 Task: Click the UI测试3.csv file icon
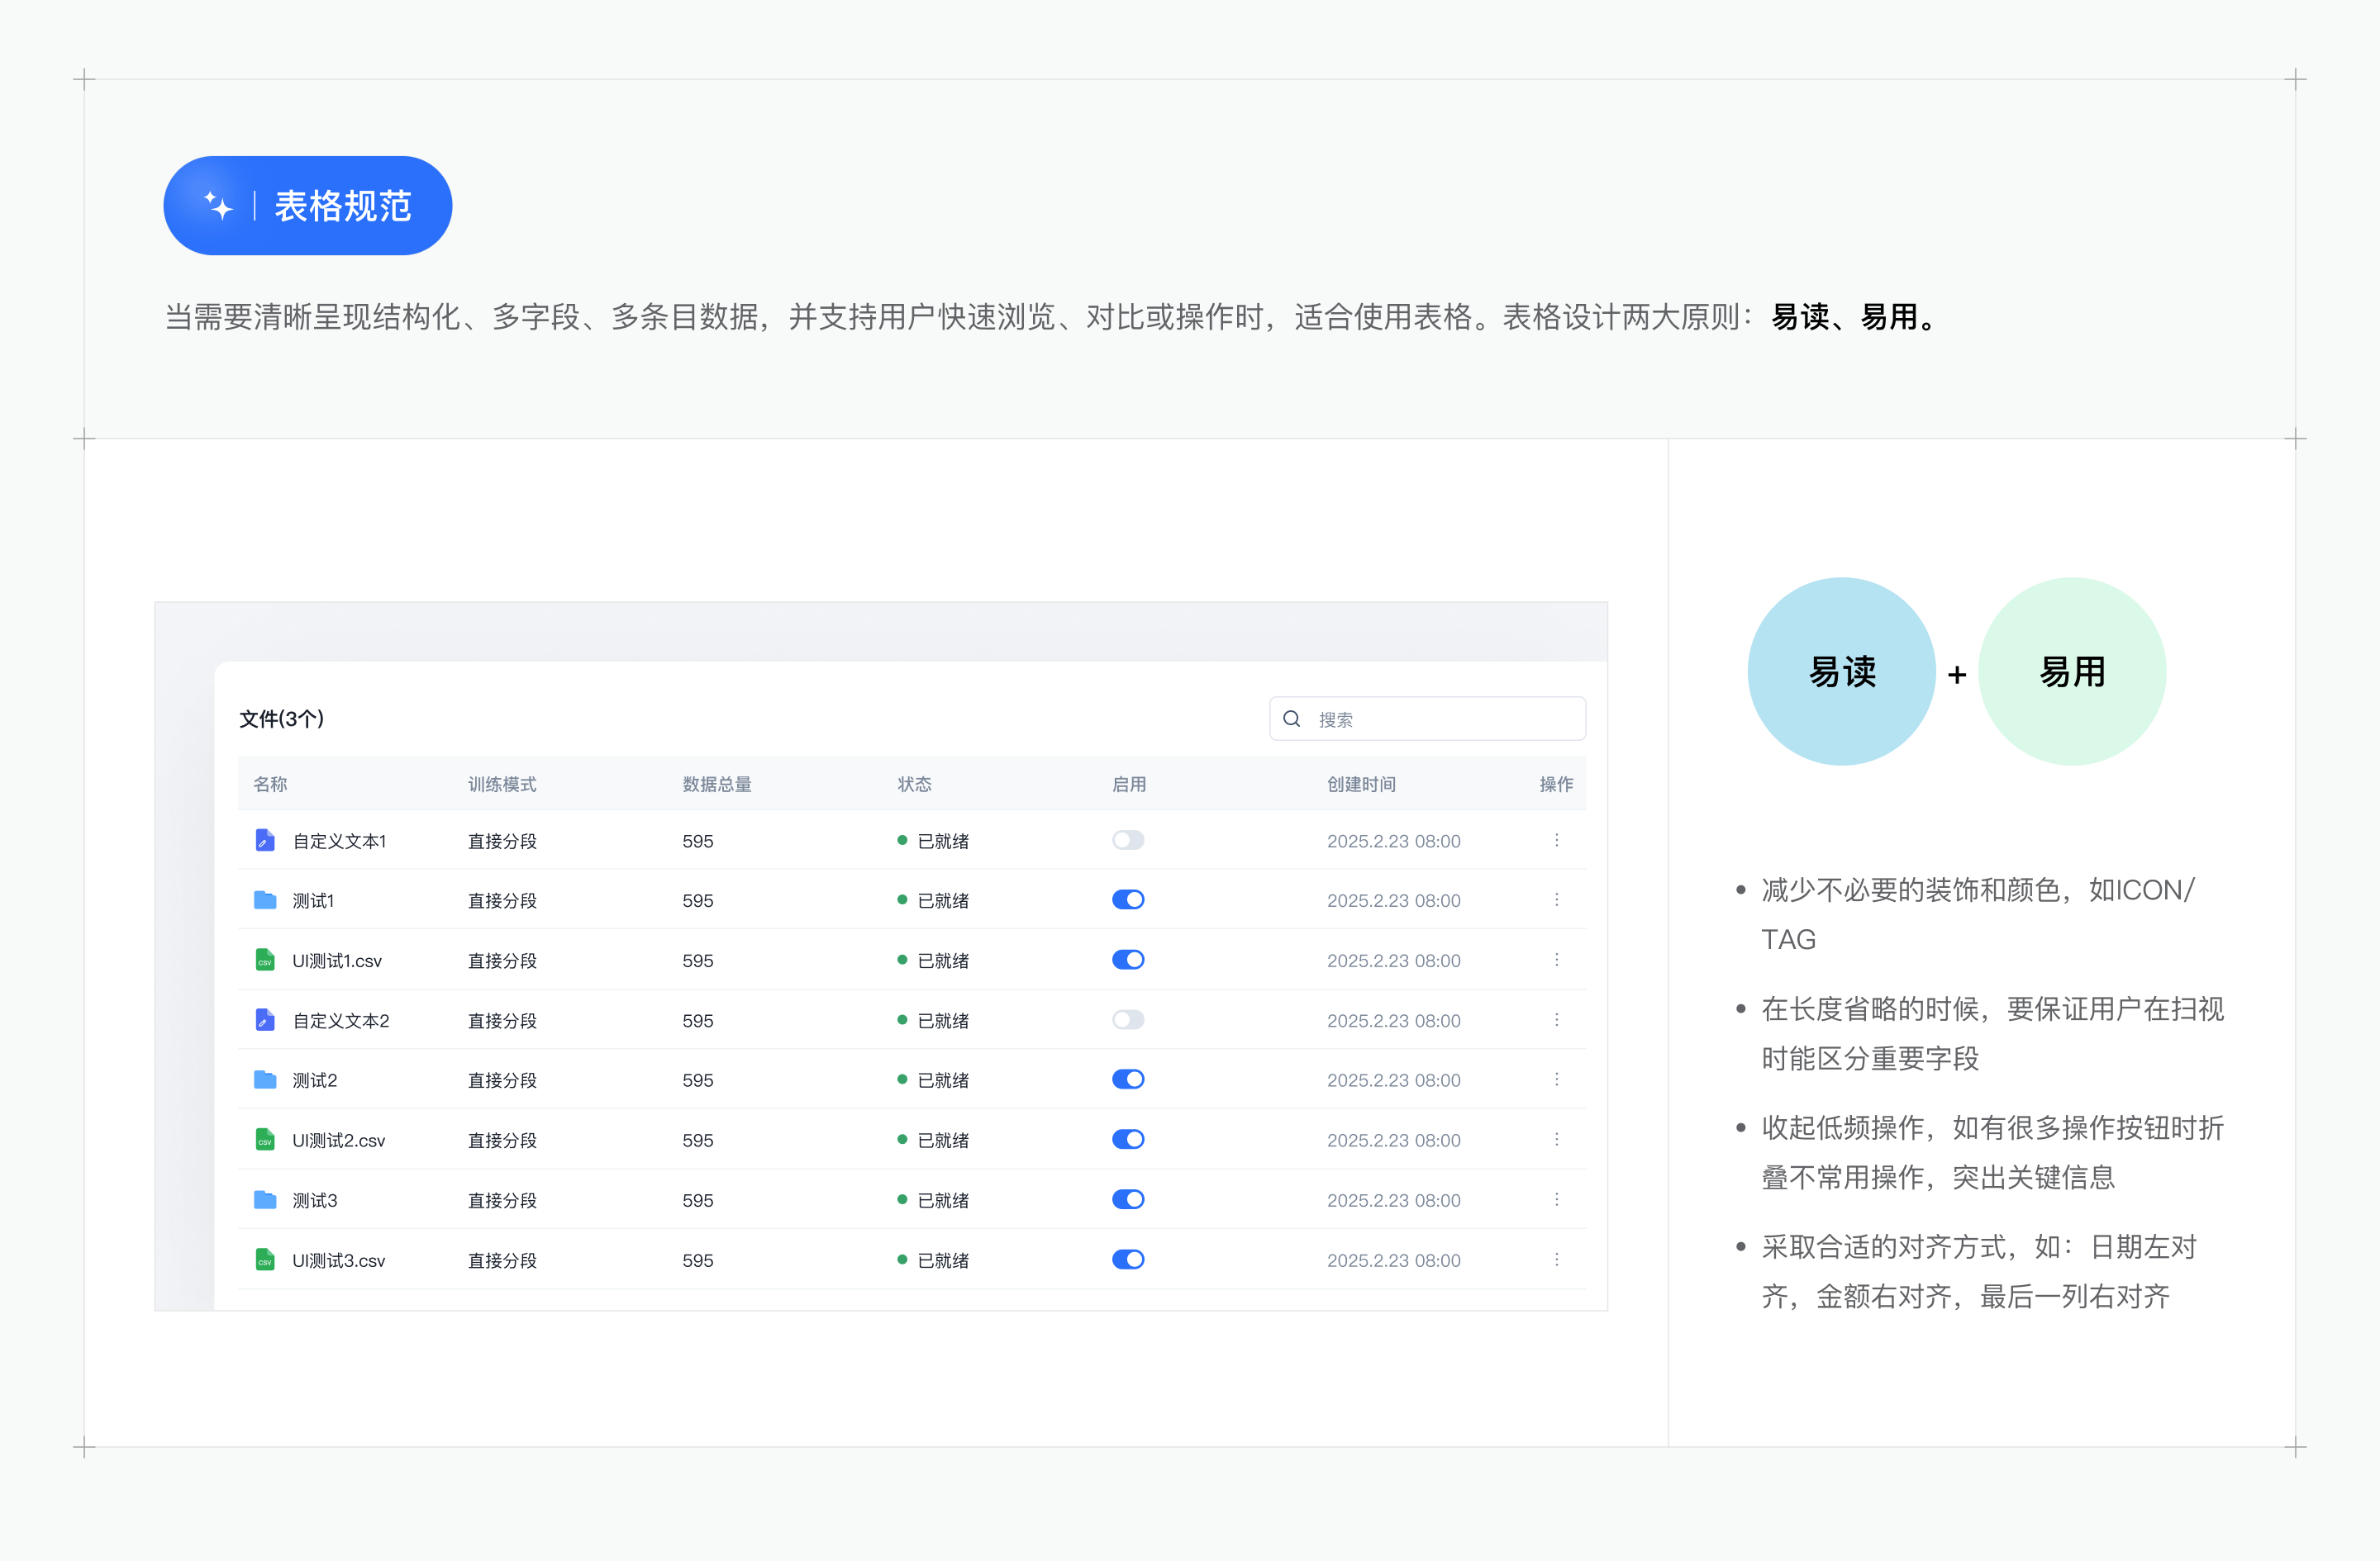pos(265,1260)
